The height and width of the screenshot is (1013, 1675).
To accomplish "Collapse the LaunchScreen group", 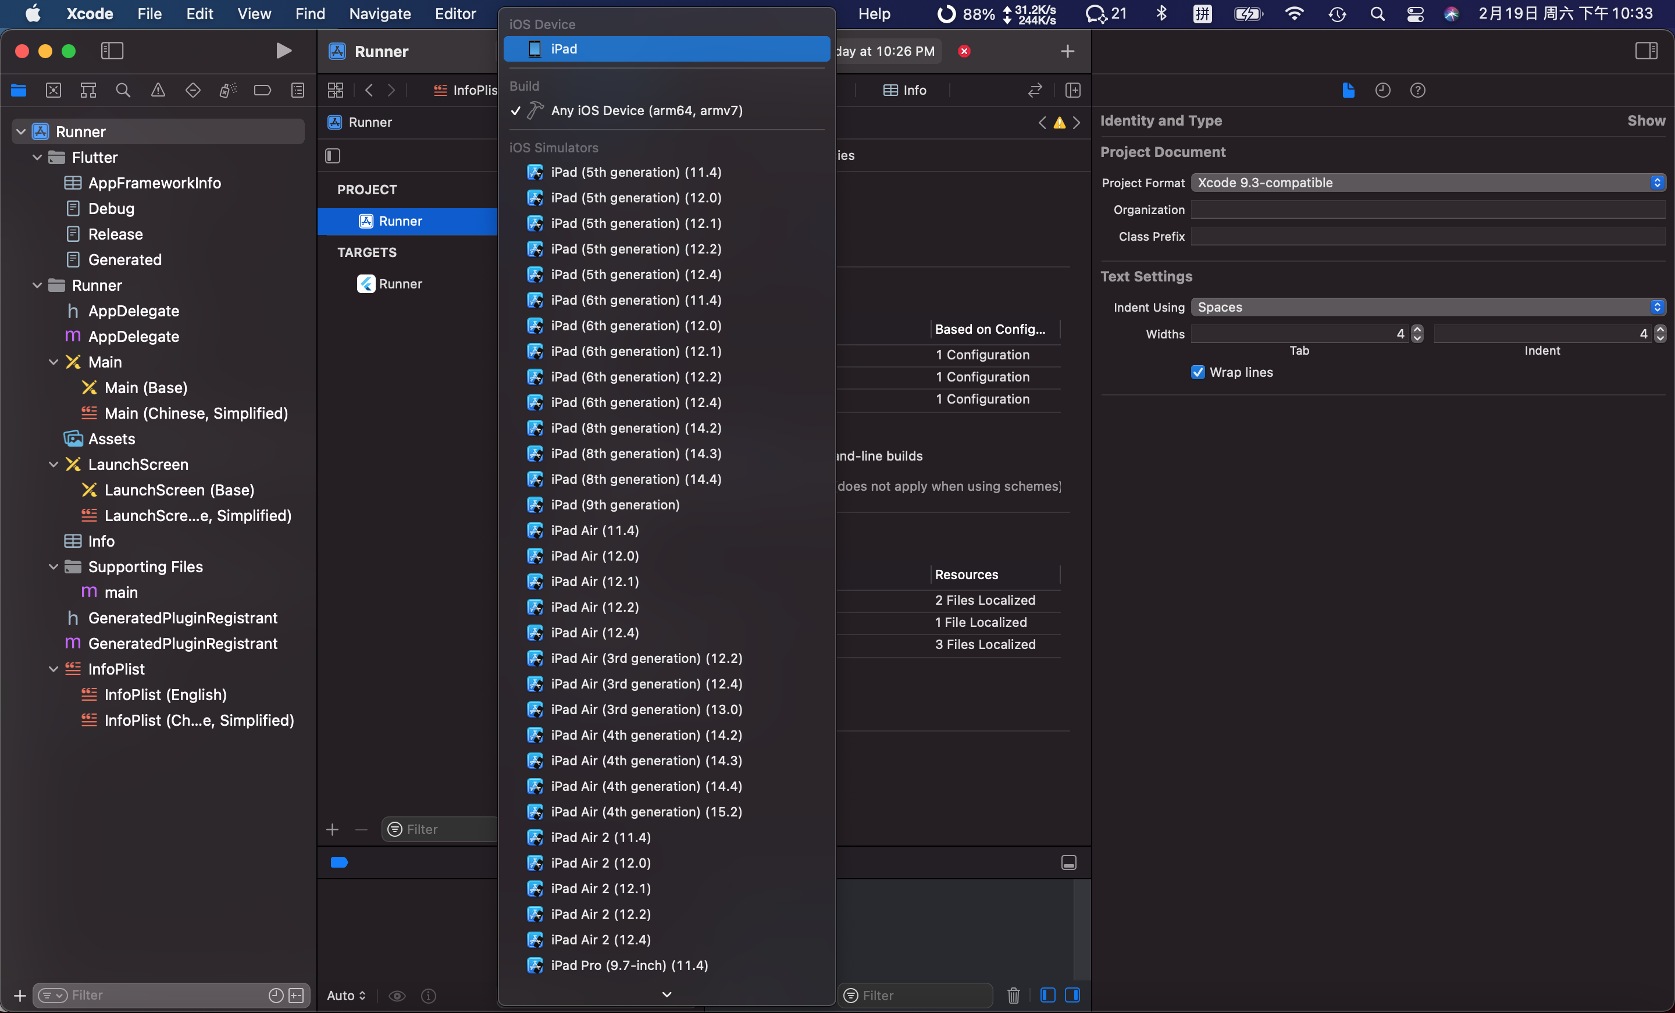I will point(54,465).
